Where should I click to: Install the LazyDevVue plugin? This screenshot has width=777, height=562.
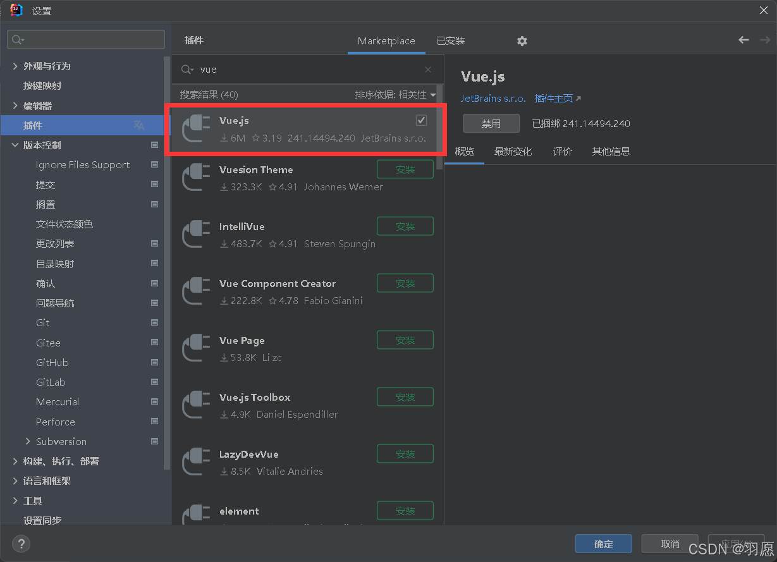[x=405, y=454]
